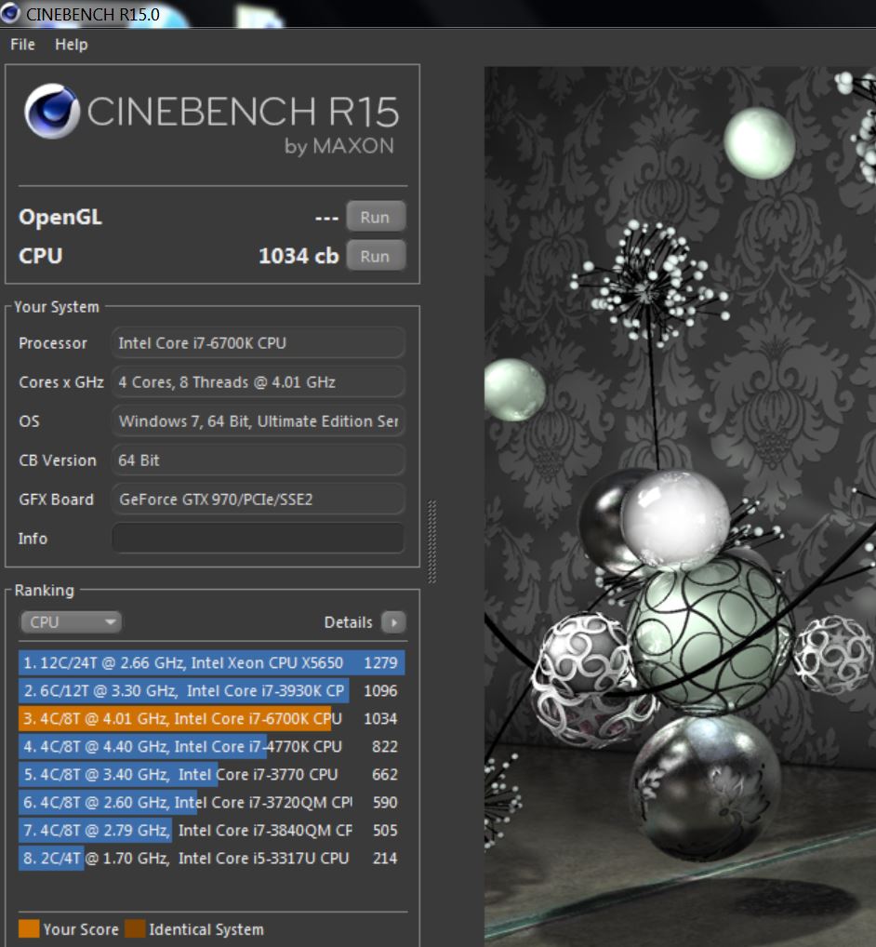This screenshot has height=947, width=876.
Task: Expand ranking Details with arrow button
Action: (393, 622)
